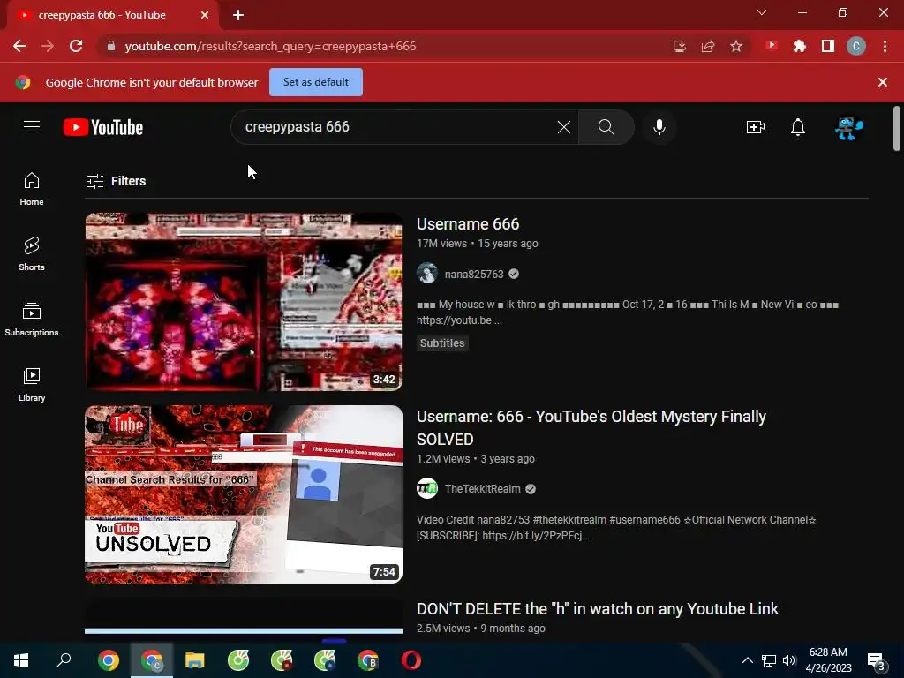This screenshot has height=678, width=904.
Task: Click the red YouTube extension icon
Action: [772, 46]
